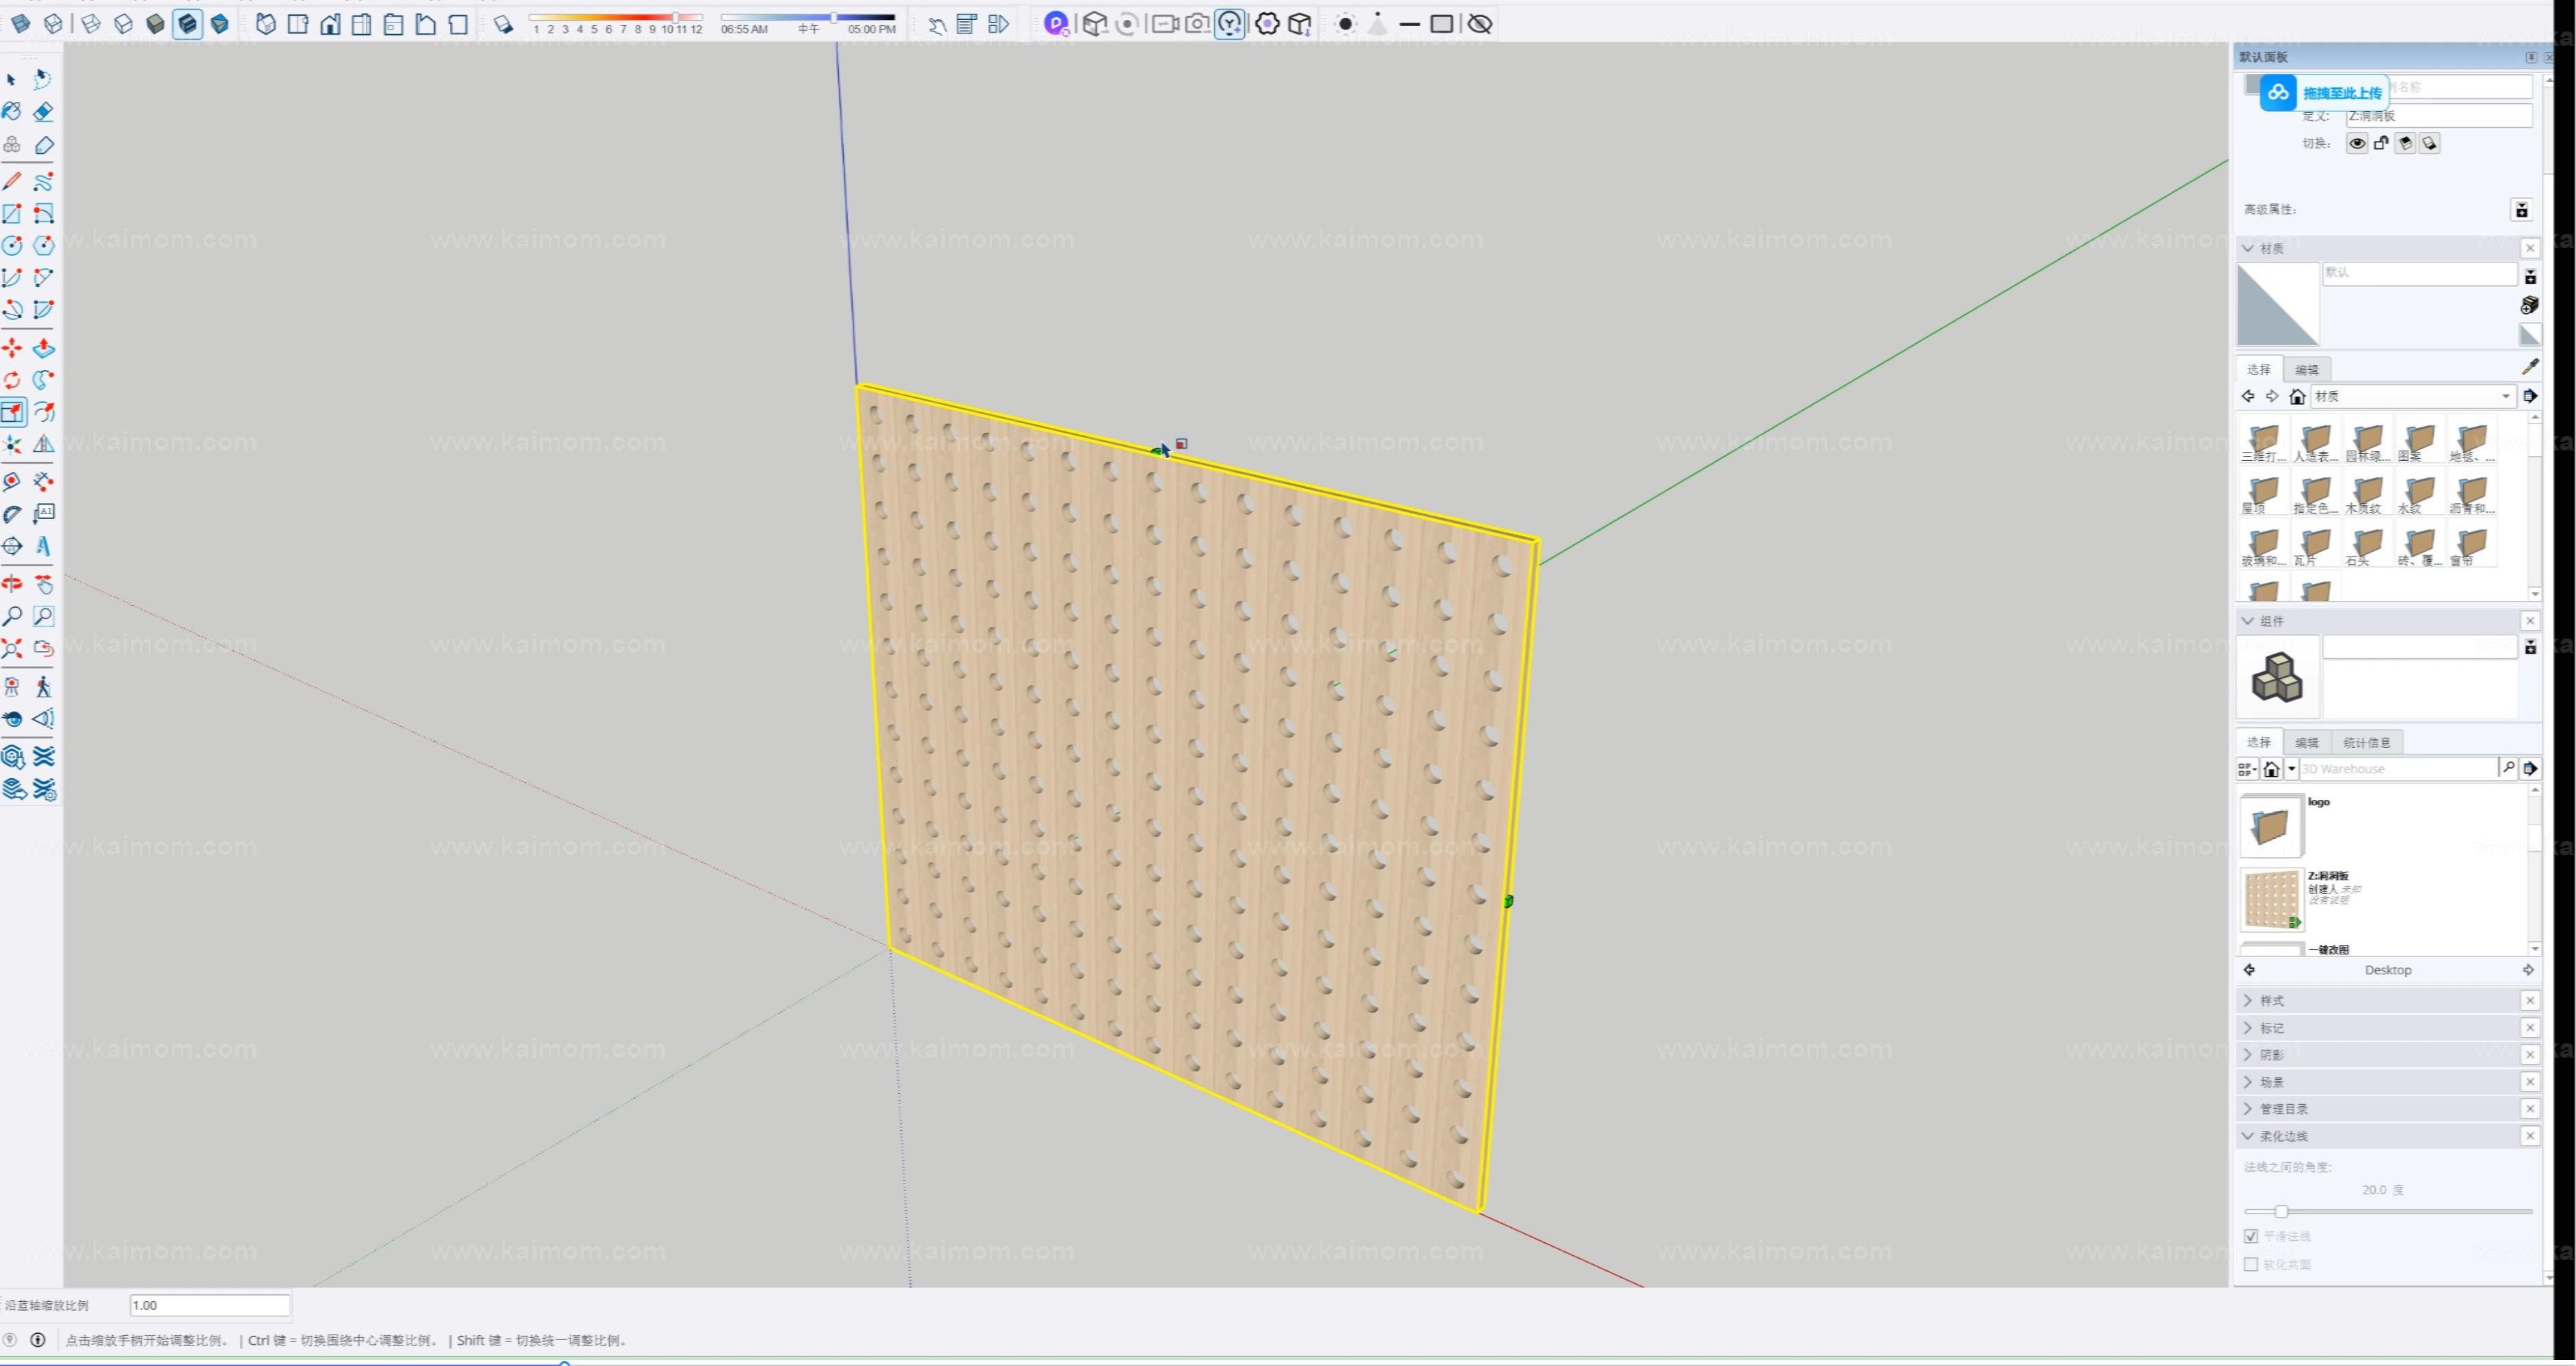2576x1366 pixels.
Task: Choose the Zoom magnifier tool
Action: (x=12, y=616)
